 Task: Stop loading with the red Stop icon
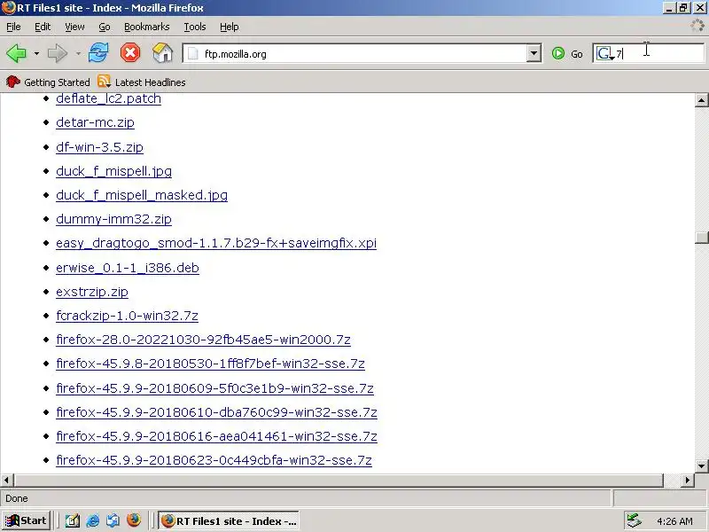(130, 53)
